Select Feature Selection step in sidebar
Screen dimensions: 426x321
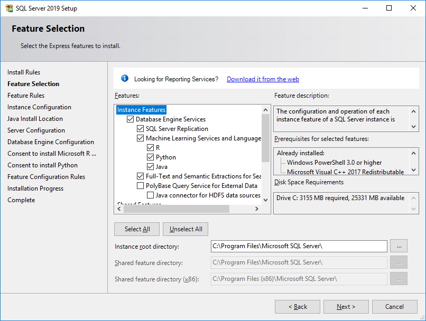coord(33,84)
